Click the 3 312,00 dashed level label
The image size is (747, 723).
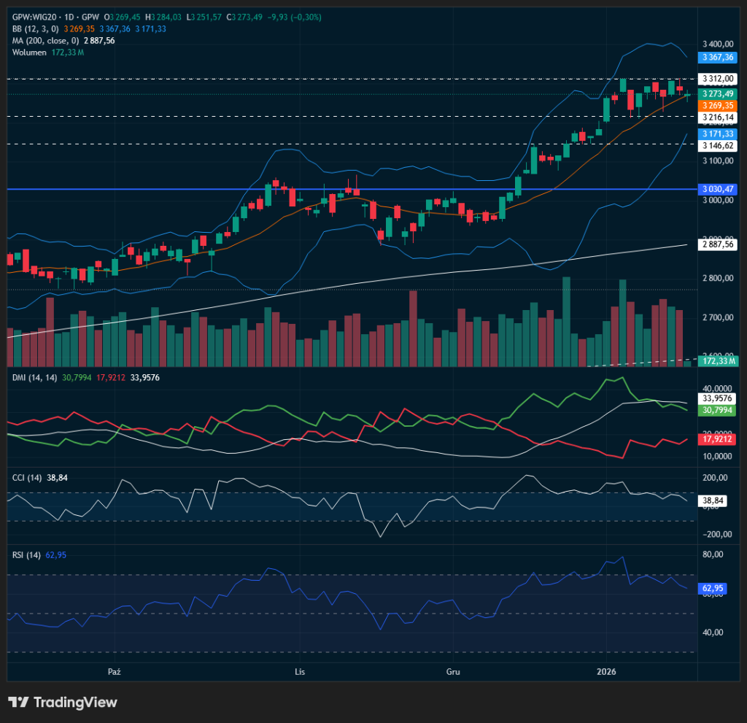pyautogui.click(x=717, y=79)
